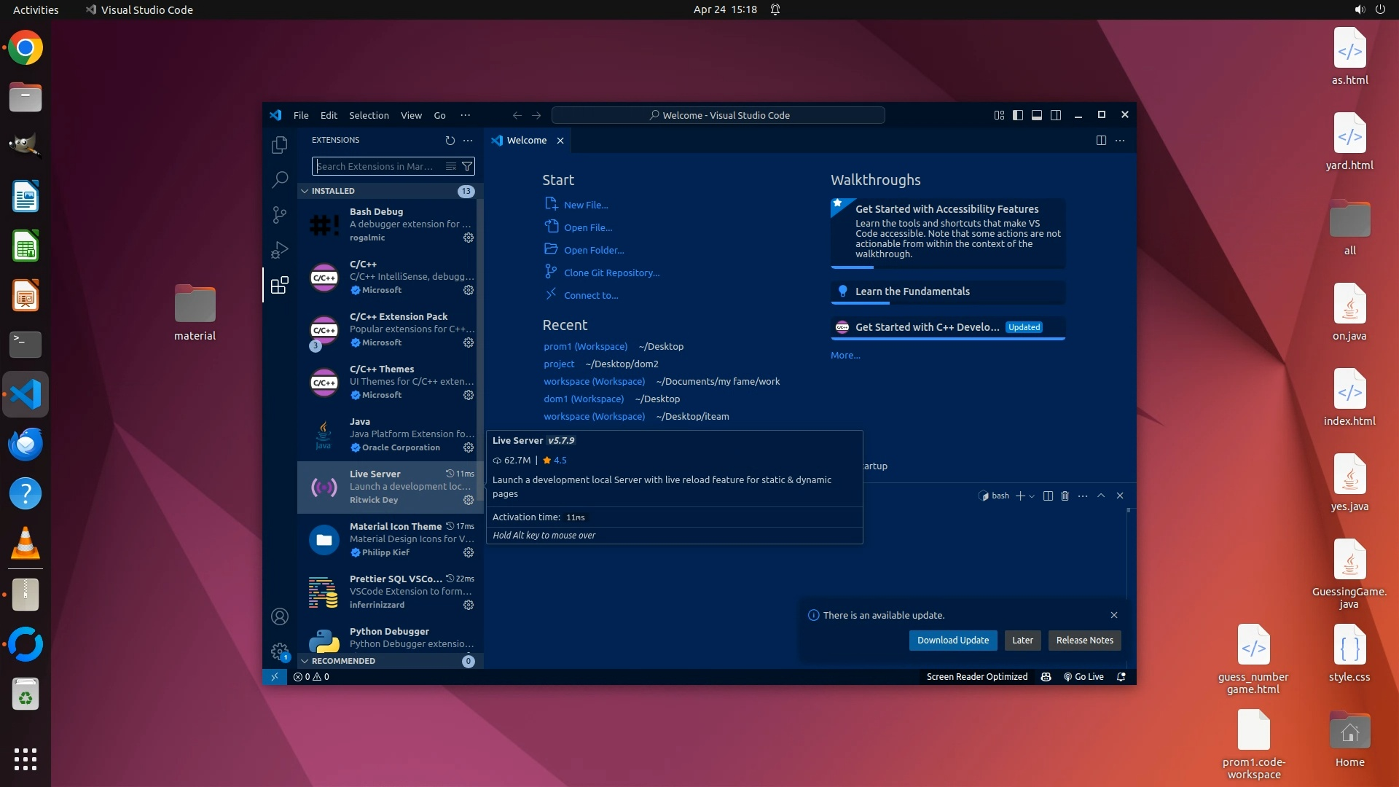Click the Clone Git Repository link

tap(611, 273)
